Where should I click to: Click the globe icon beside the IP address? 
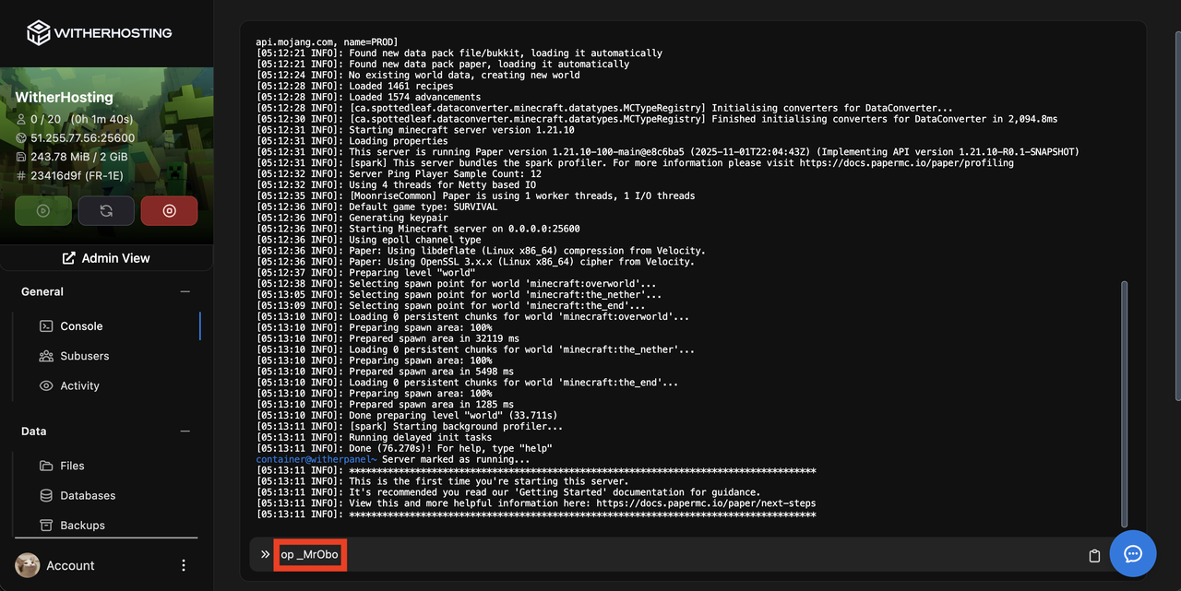(x=22, y=138)
